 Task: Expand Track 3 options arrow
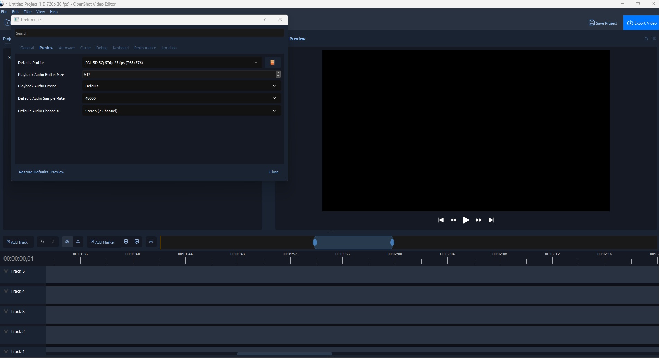6,312
